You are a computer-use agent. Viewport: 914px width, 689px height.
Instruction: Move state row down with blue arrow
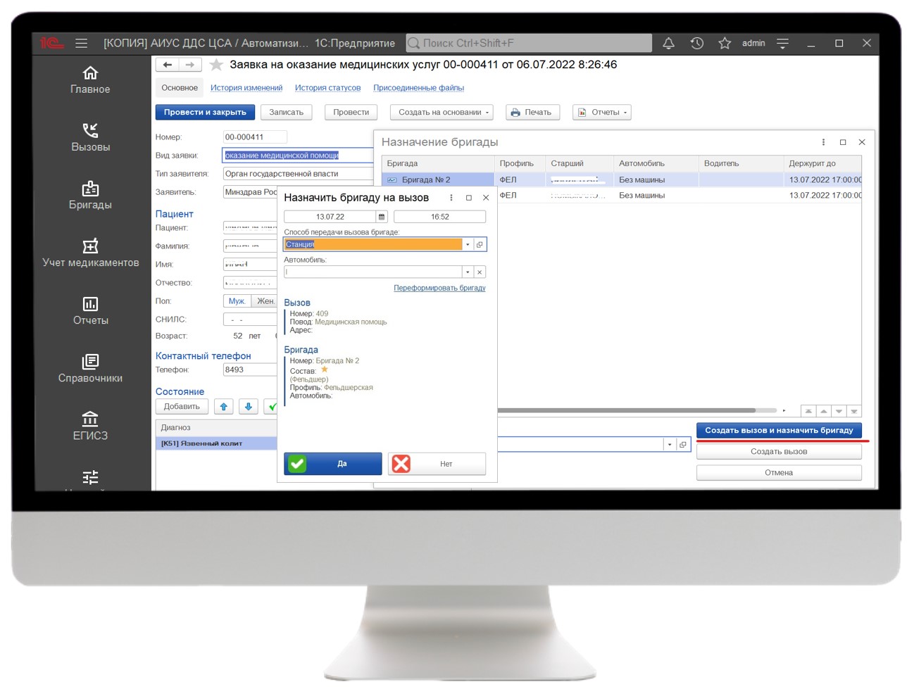(x=248, y=406)
